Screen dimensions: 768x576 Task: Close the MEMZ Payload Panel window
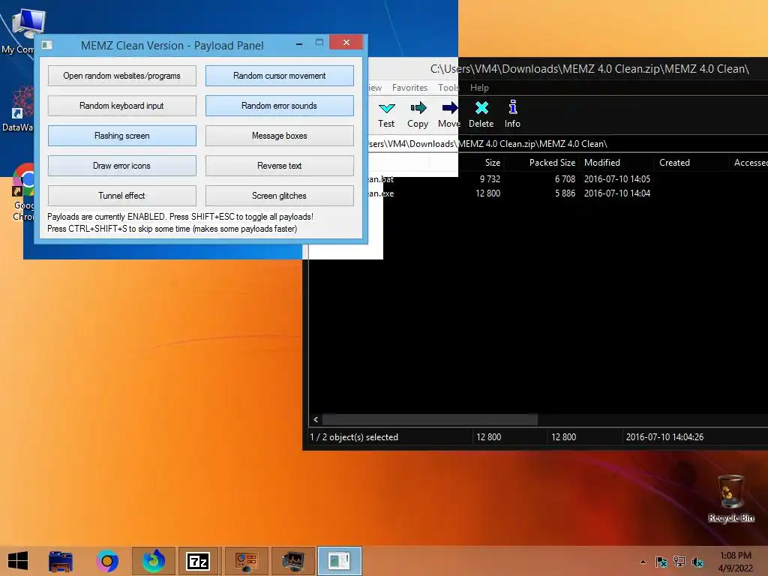point(346,42)
